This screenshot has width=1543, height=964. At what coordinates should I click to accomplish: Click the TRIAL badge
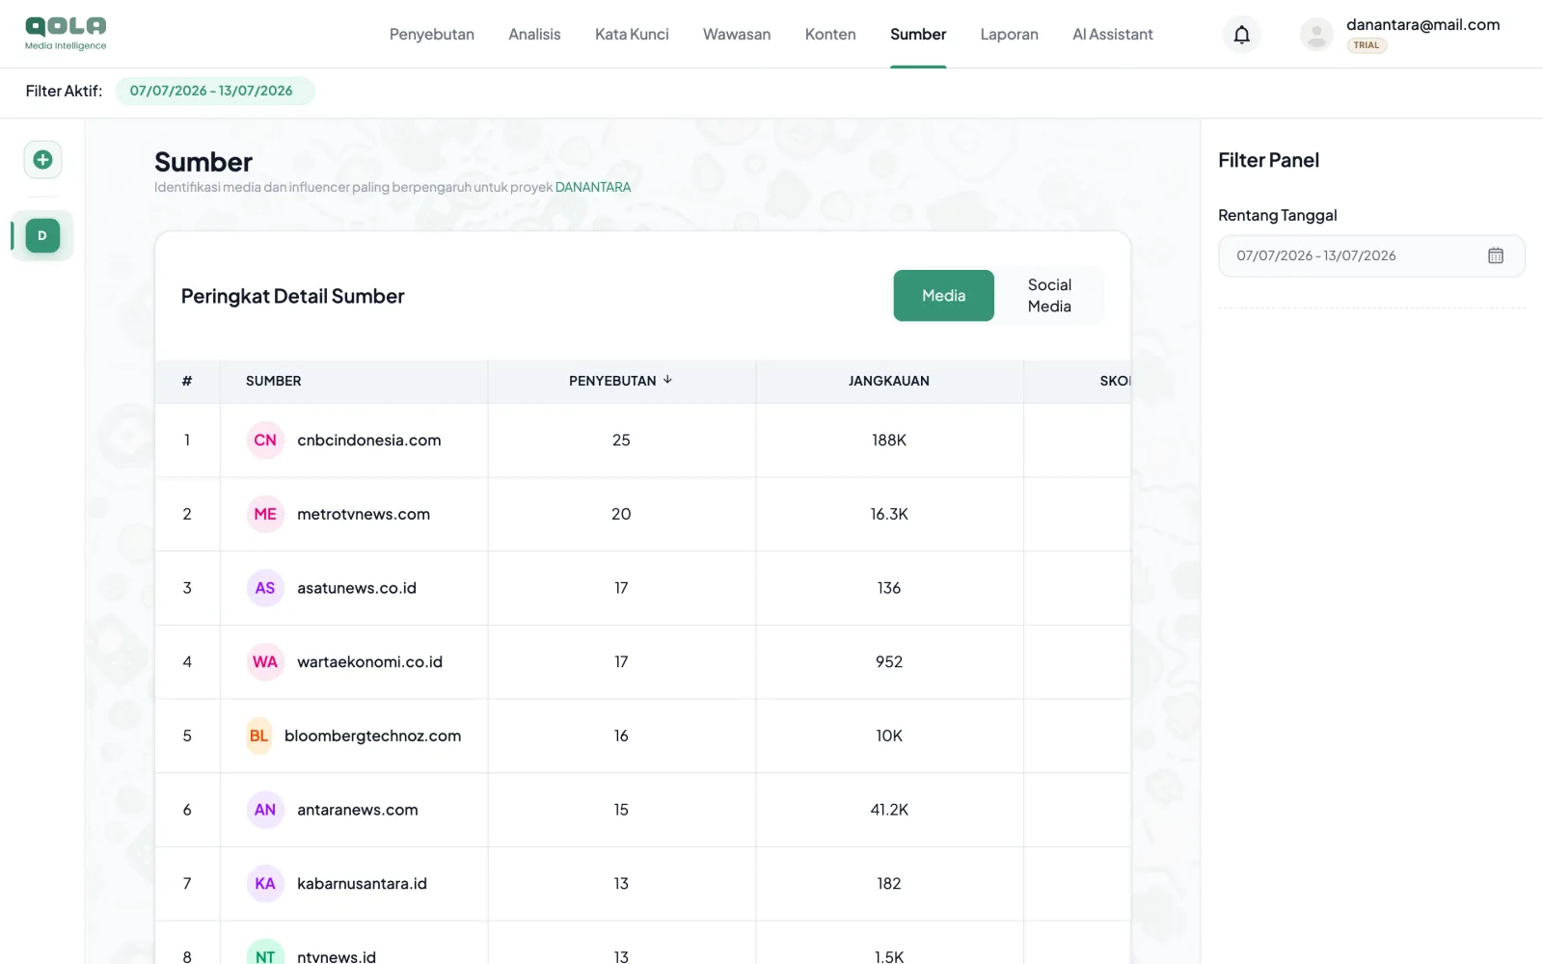1367,45
